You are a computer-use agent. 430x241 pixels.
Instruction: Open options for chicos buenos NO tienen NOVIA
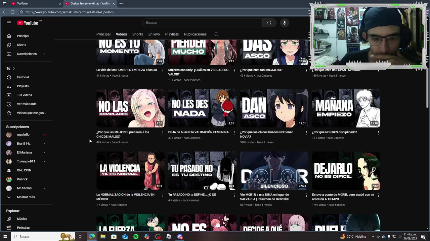(x=306, y=133)
